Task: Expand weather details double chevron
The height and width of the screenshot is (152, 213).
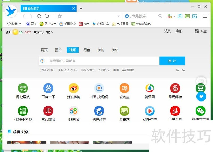Action: tap(52, 32)
